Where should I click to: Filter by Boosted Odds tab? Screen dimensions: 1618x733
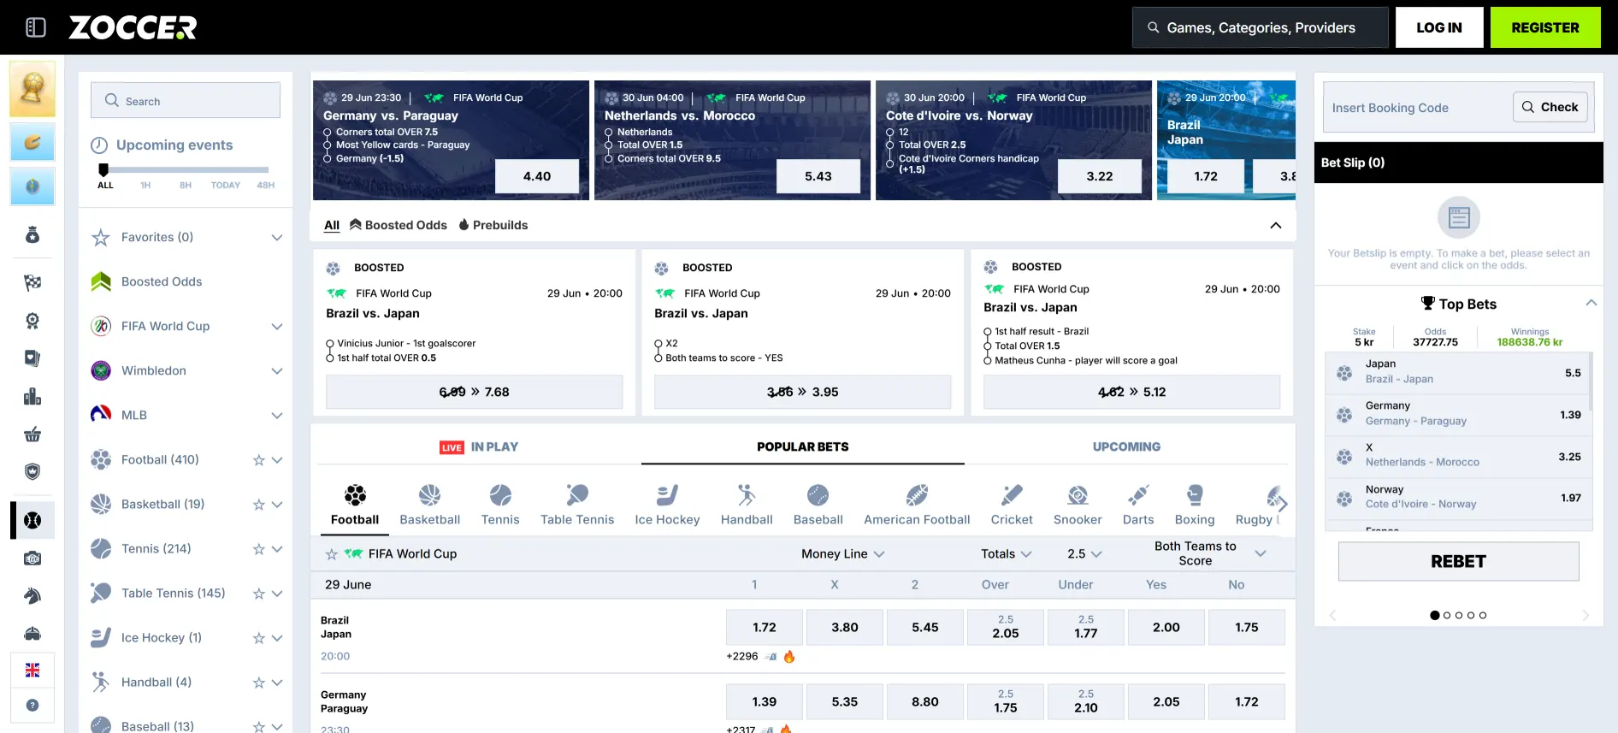pos(399,225)
